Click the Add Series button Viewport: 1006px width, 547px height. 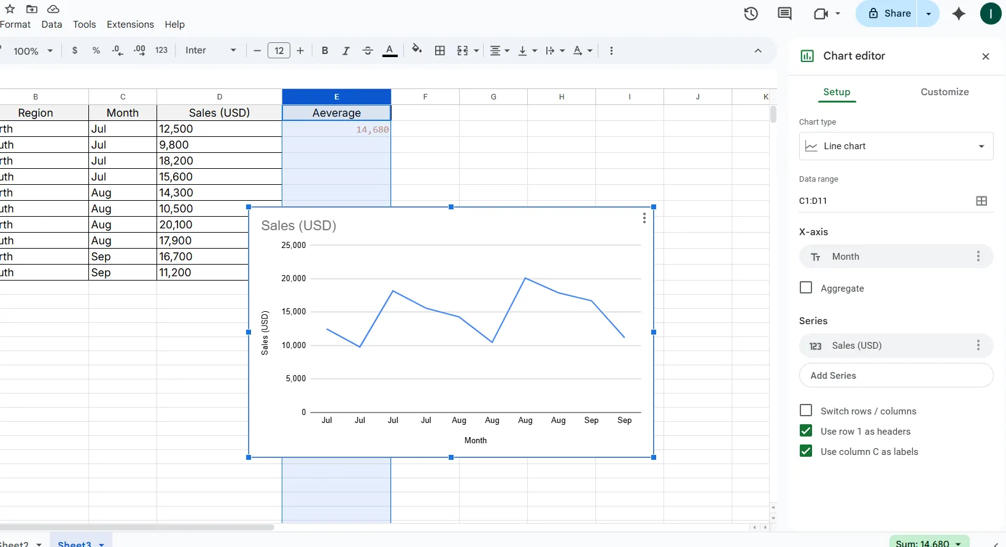point(896,376)
